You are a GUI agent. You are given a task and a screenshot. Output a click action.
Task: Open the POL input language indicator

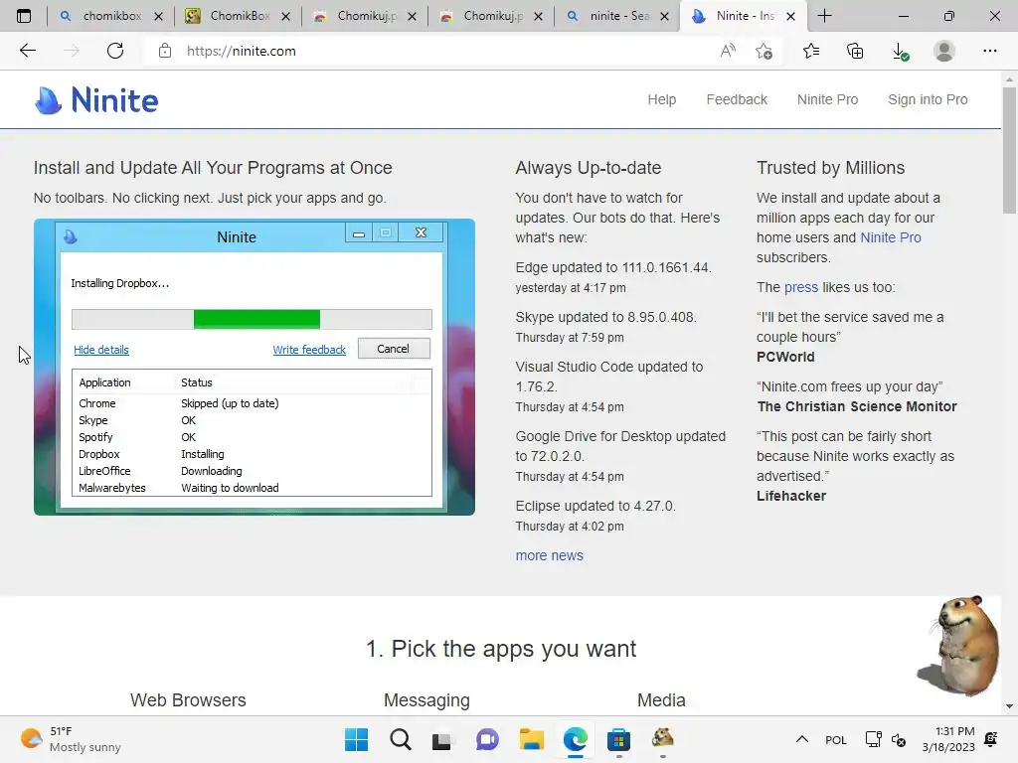pos(835,739)
